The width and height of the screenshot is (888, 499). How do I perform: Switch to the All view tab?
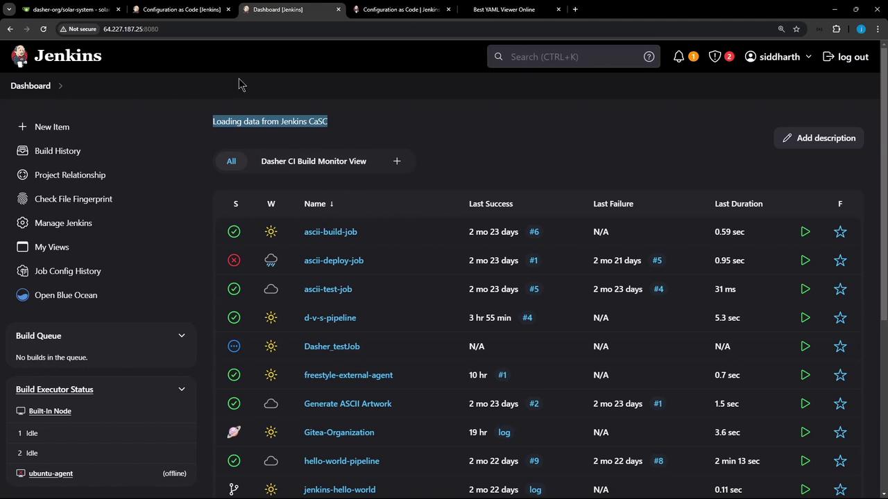[231, 161]
